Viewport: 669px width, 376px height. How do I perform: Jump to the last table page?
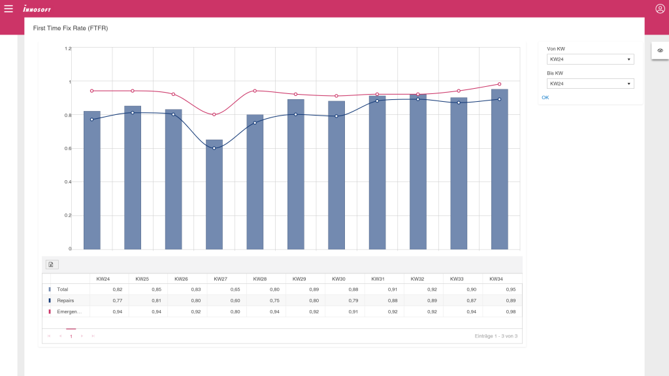93,336
